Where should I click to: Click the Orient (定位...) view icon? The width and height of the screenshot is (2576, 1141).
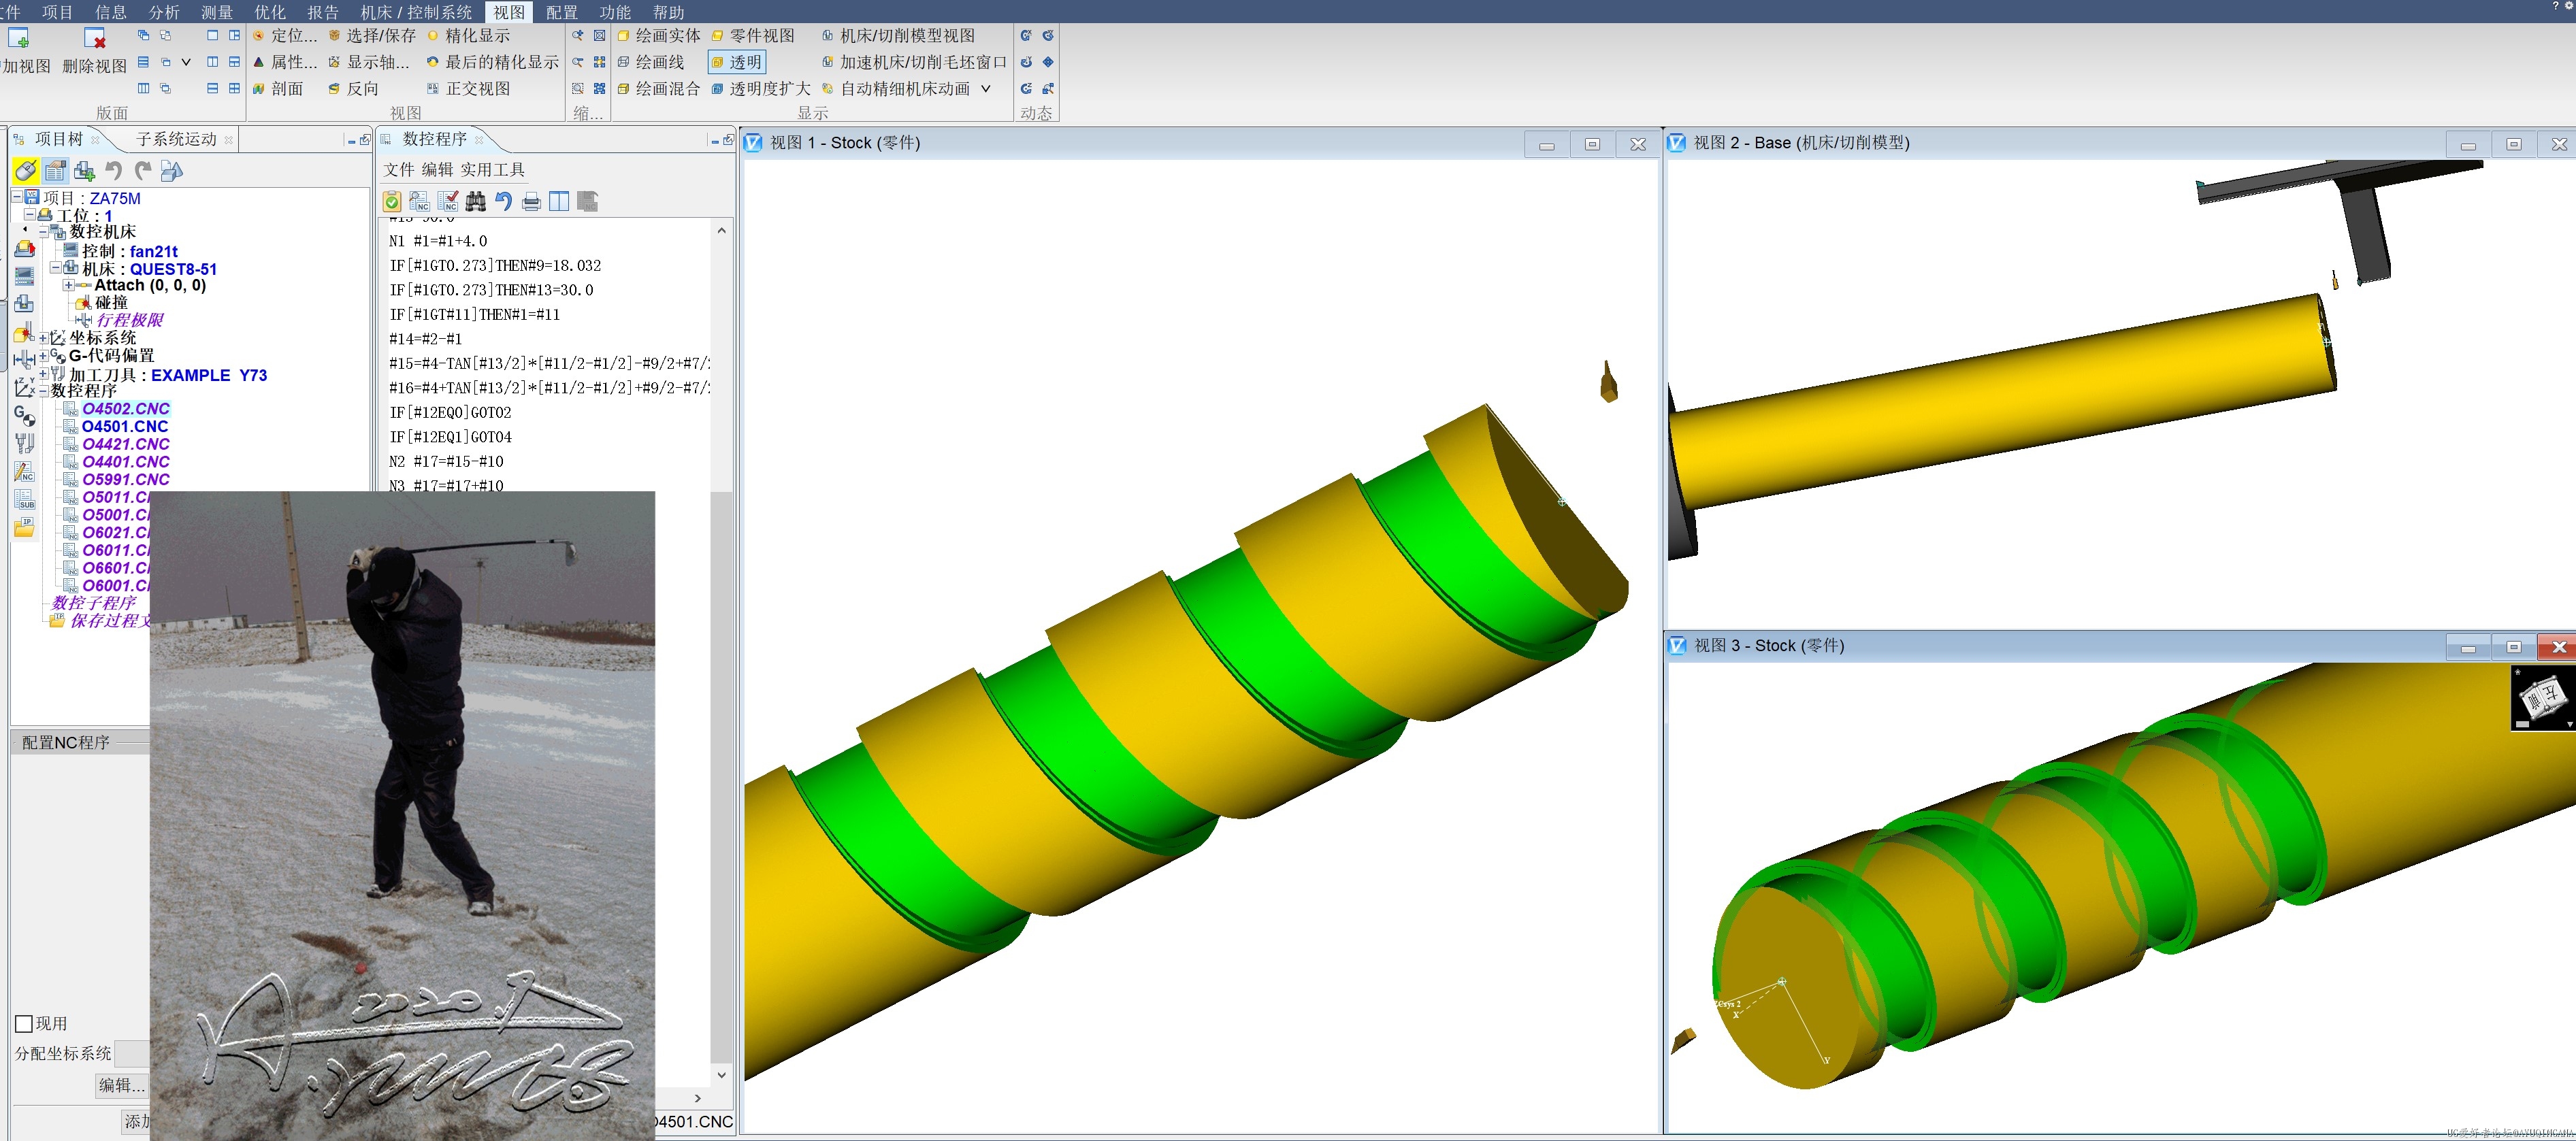[258, 36]
